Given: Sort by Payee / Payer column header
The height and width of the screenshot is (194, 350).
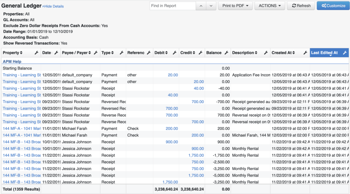Looking at the screenshot, I should coord(76,53).
